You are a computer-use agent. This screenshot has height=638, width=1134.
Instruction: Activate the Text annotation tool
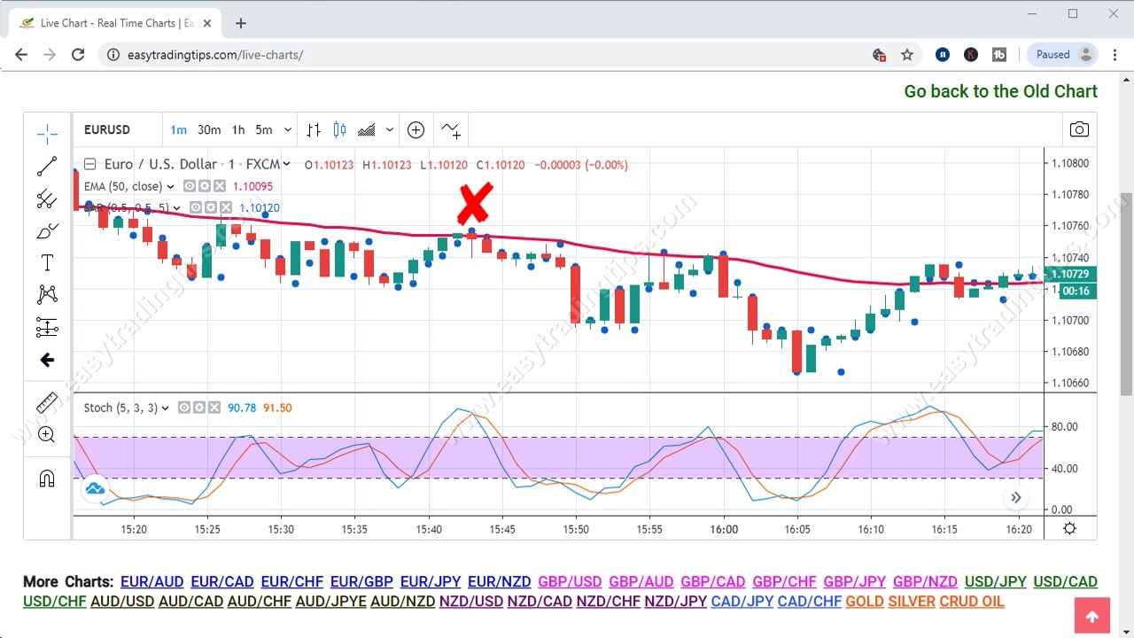pos(46,262)
